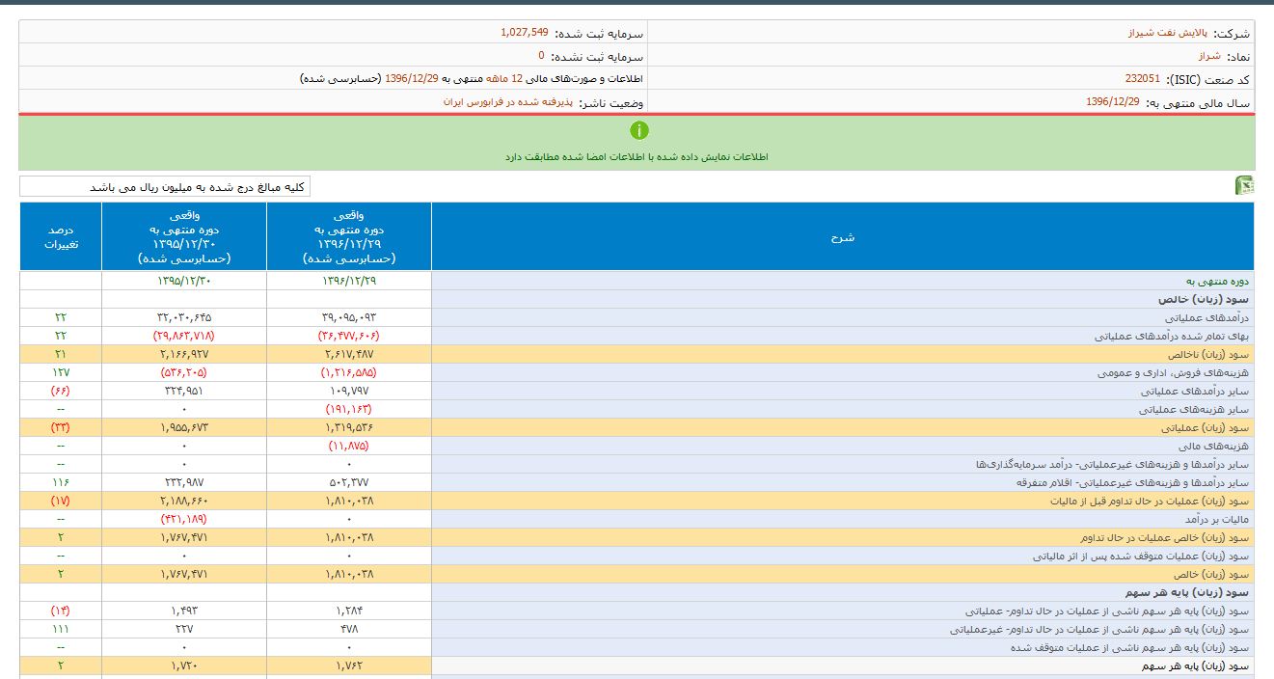Click row label سود (زیان) خالص عملیات در حال تداوم

click(x=1164, y=537)
